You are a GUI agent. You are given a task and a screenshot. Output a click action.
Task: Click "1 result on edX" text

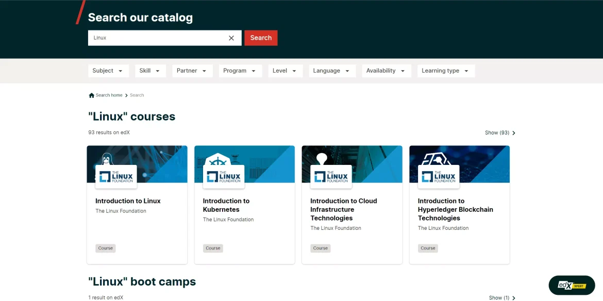tap(106, 297)
